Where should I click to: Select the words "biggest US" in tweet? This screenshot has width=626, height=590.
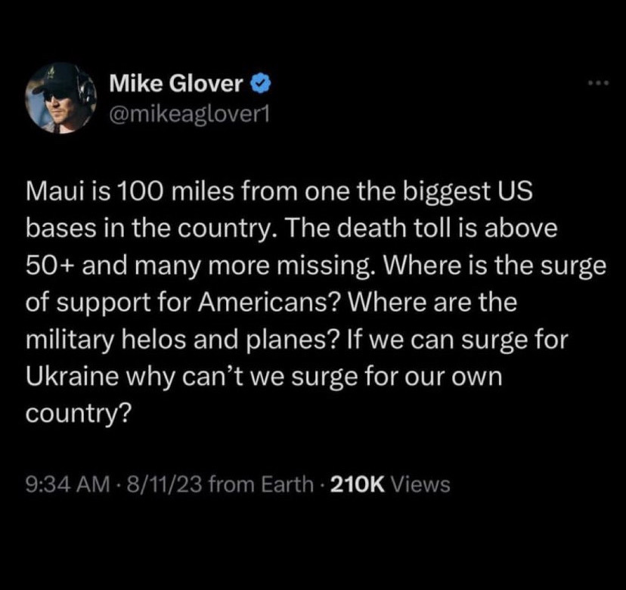pyautogui.click(x=467, y=191)
